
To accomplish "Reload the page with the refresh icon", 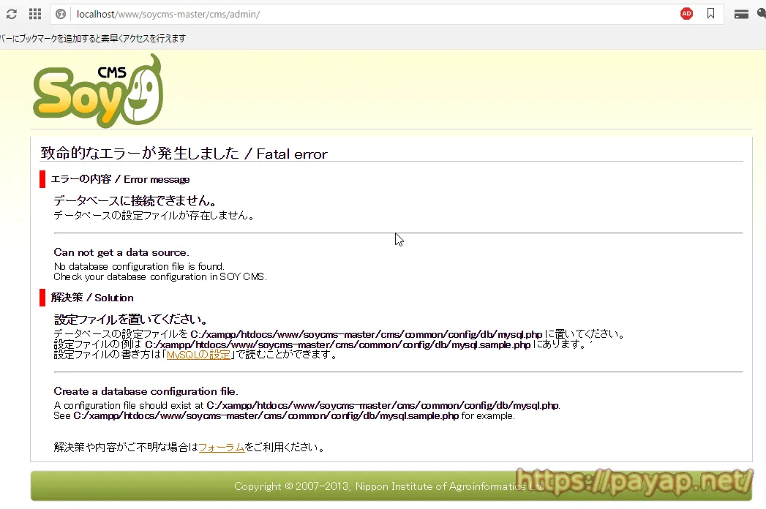I will (x=12, y=14).
